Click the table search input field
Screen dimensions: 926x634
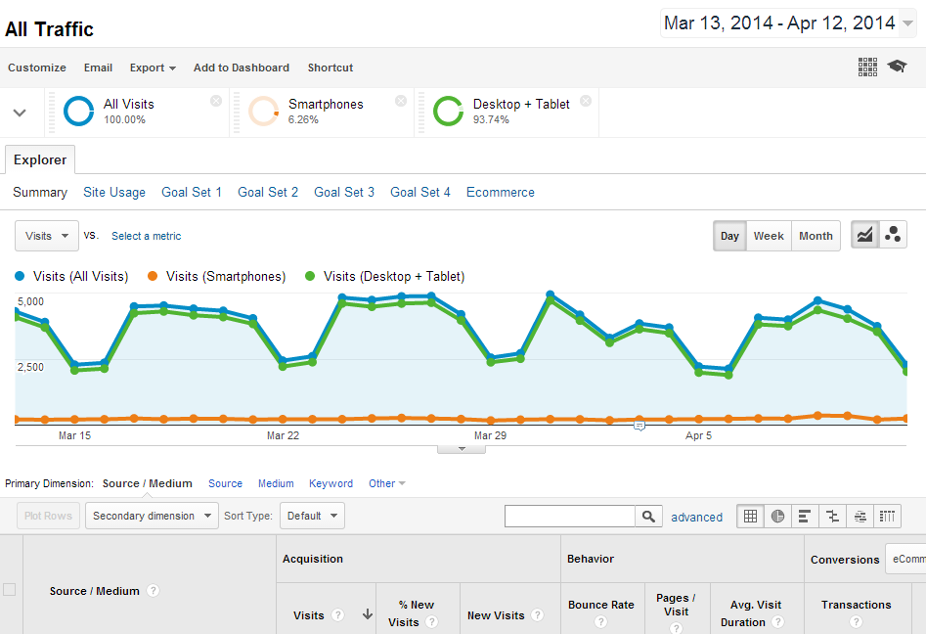click(x=570, y=517)
